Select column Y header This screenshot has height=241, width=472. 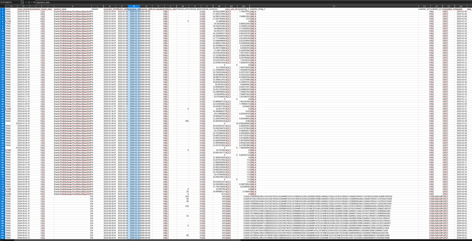[x=207, y=6]
